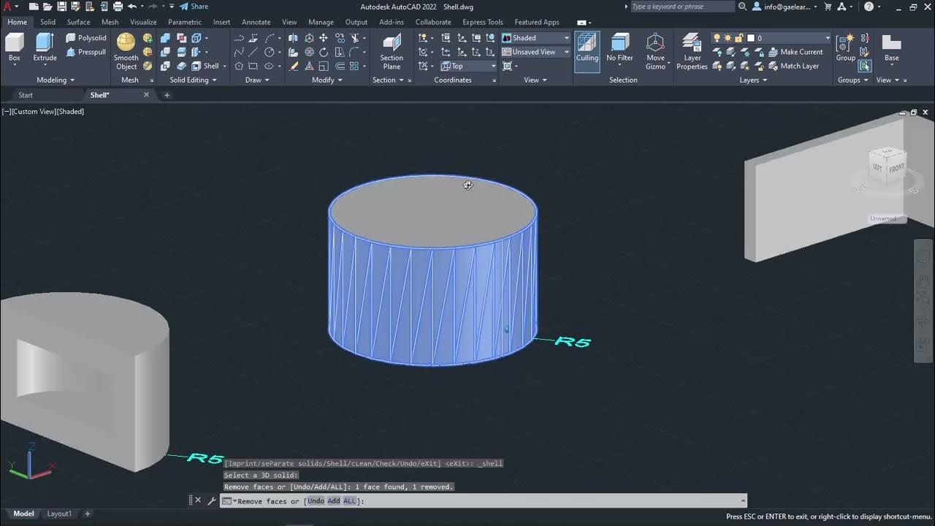Activate the Presspull tool
Image resolution: width=935 pixels, height=526 pixels.
pyautogui.click(x=86, y=52)
